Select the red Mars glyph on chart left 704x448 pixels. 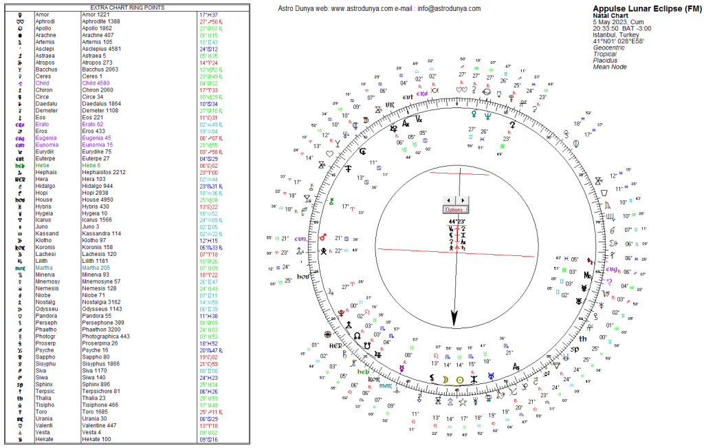pyautogui.click(x=323, y=237)
